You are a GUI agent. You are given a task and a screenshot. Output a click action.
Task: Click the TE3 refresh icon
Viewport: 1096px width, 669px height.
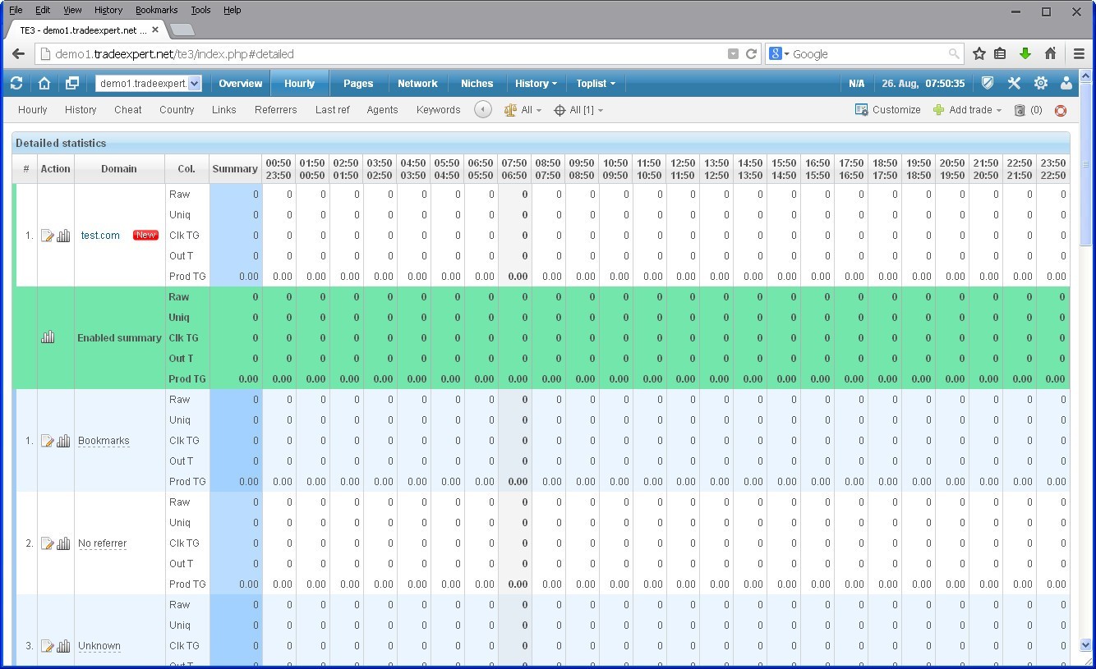(16, 83)
